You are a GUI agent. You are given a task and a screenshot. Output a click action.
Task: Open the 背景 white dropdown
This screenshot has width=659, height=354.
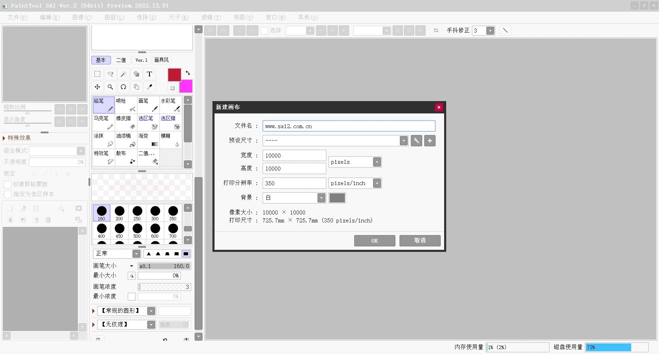[321, 198]
